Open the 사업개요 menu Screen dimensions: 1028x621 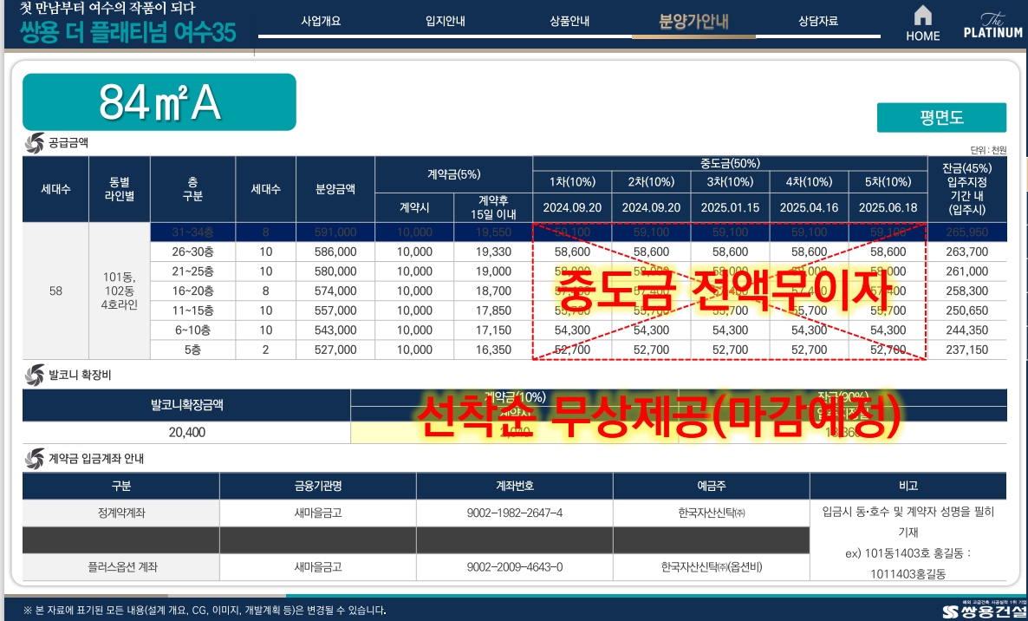click(x=321, y=21)
